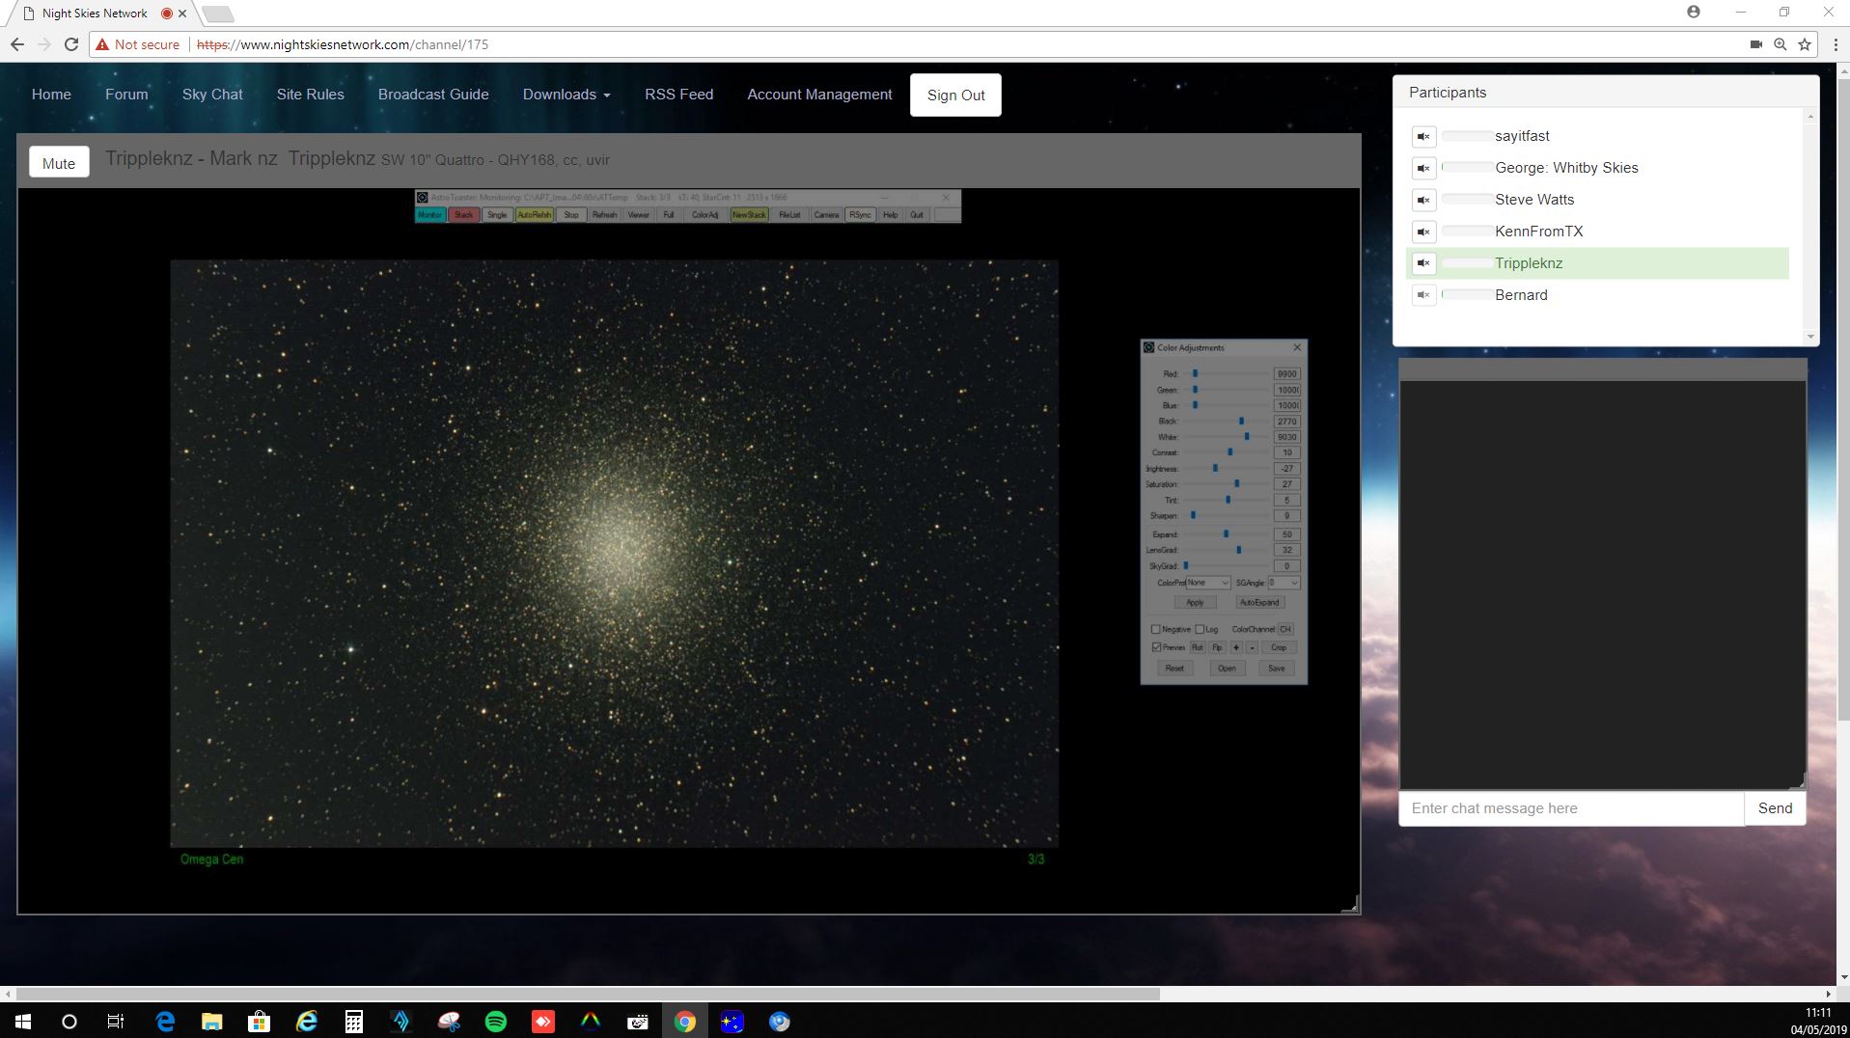
Task: Reload the page using the browser refresh icon
Action: (71, 44)
